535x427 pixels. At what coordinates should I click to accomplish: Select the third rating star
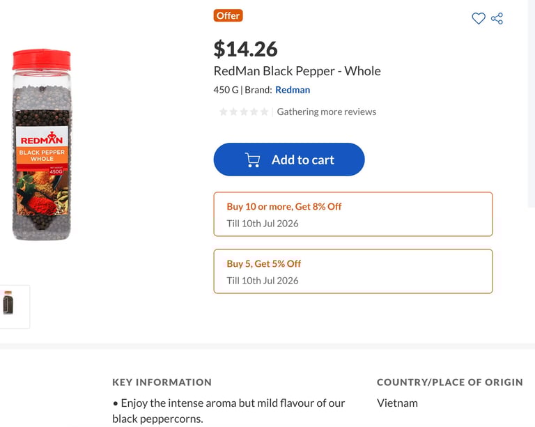(244, 111)
